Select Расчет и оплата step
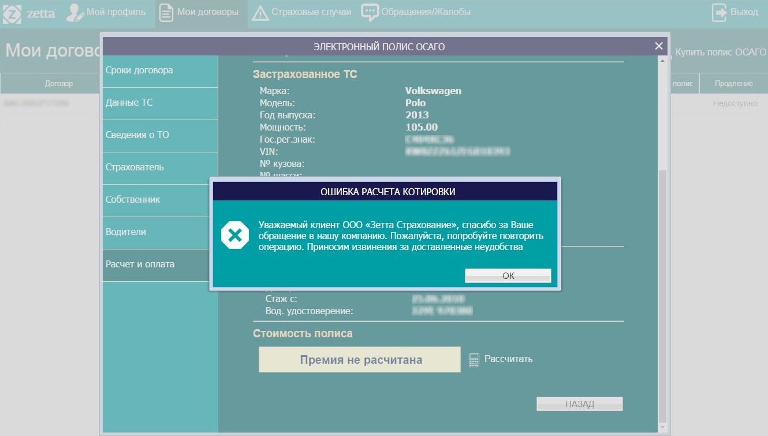 point(161,266)
